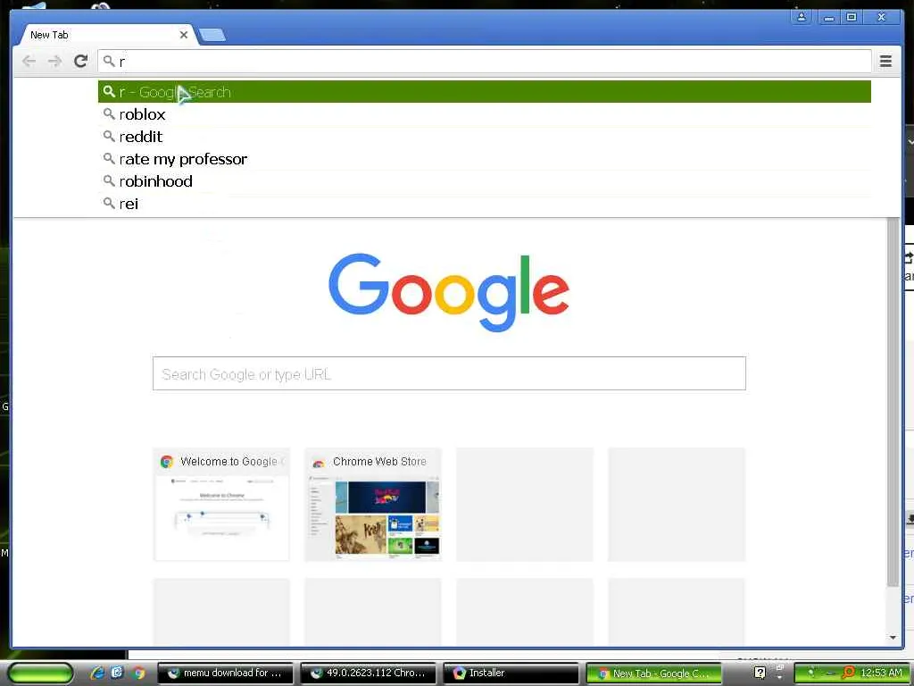Click the scrollbar down arrow
The height and width of the screenshot is (686, 914).
point(893,638)
